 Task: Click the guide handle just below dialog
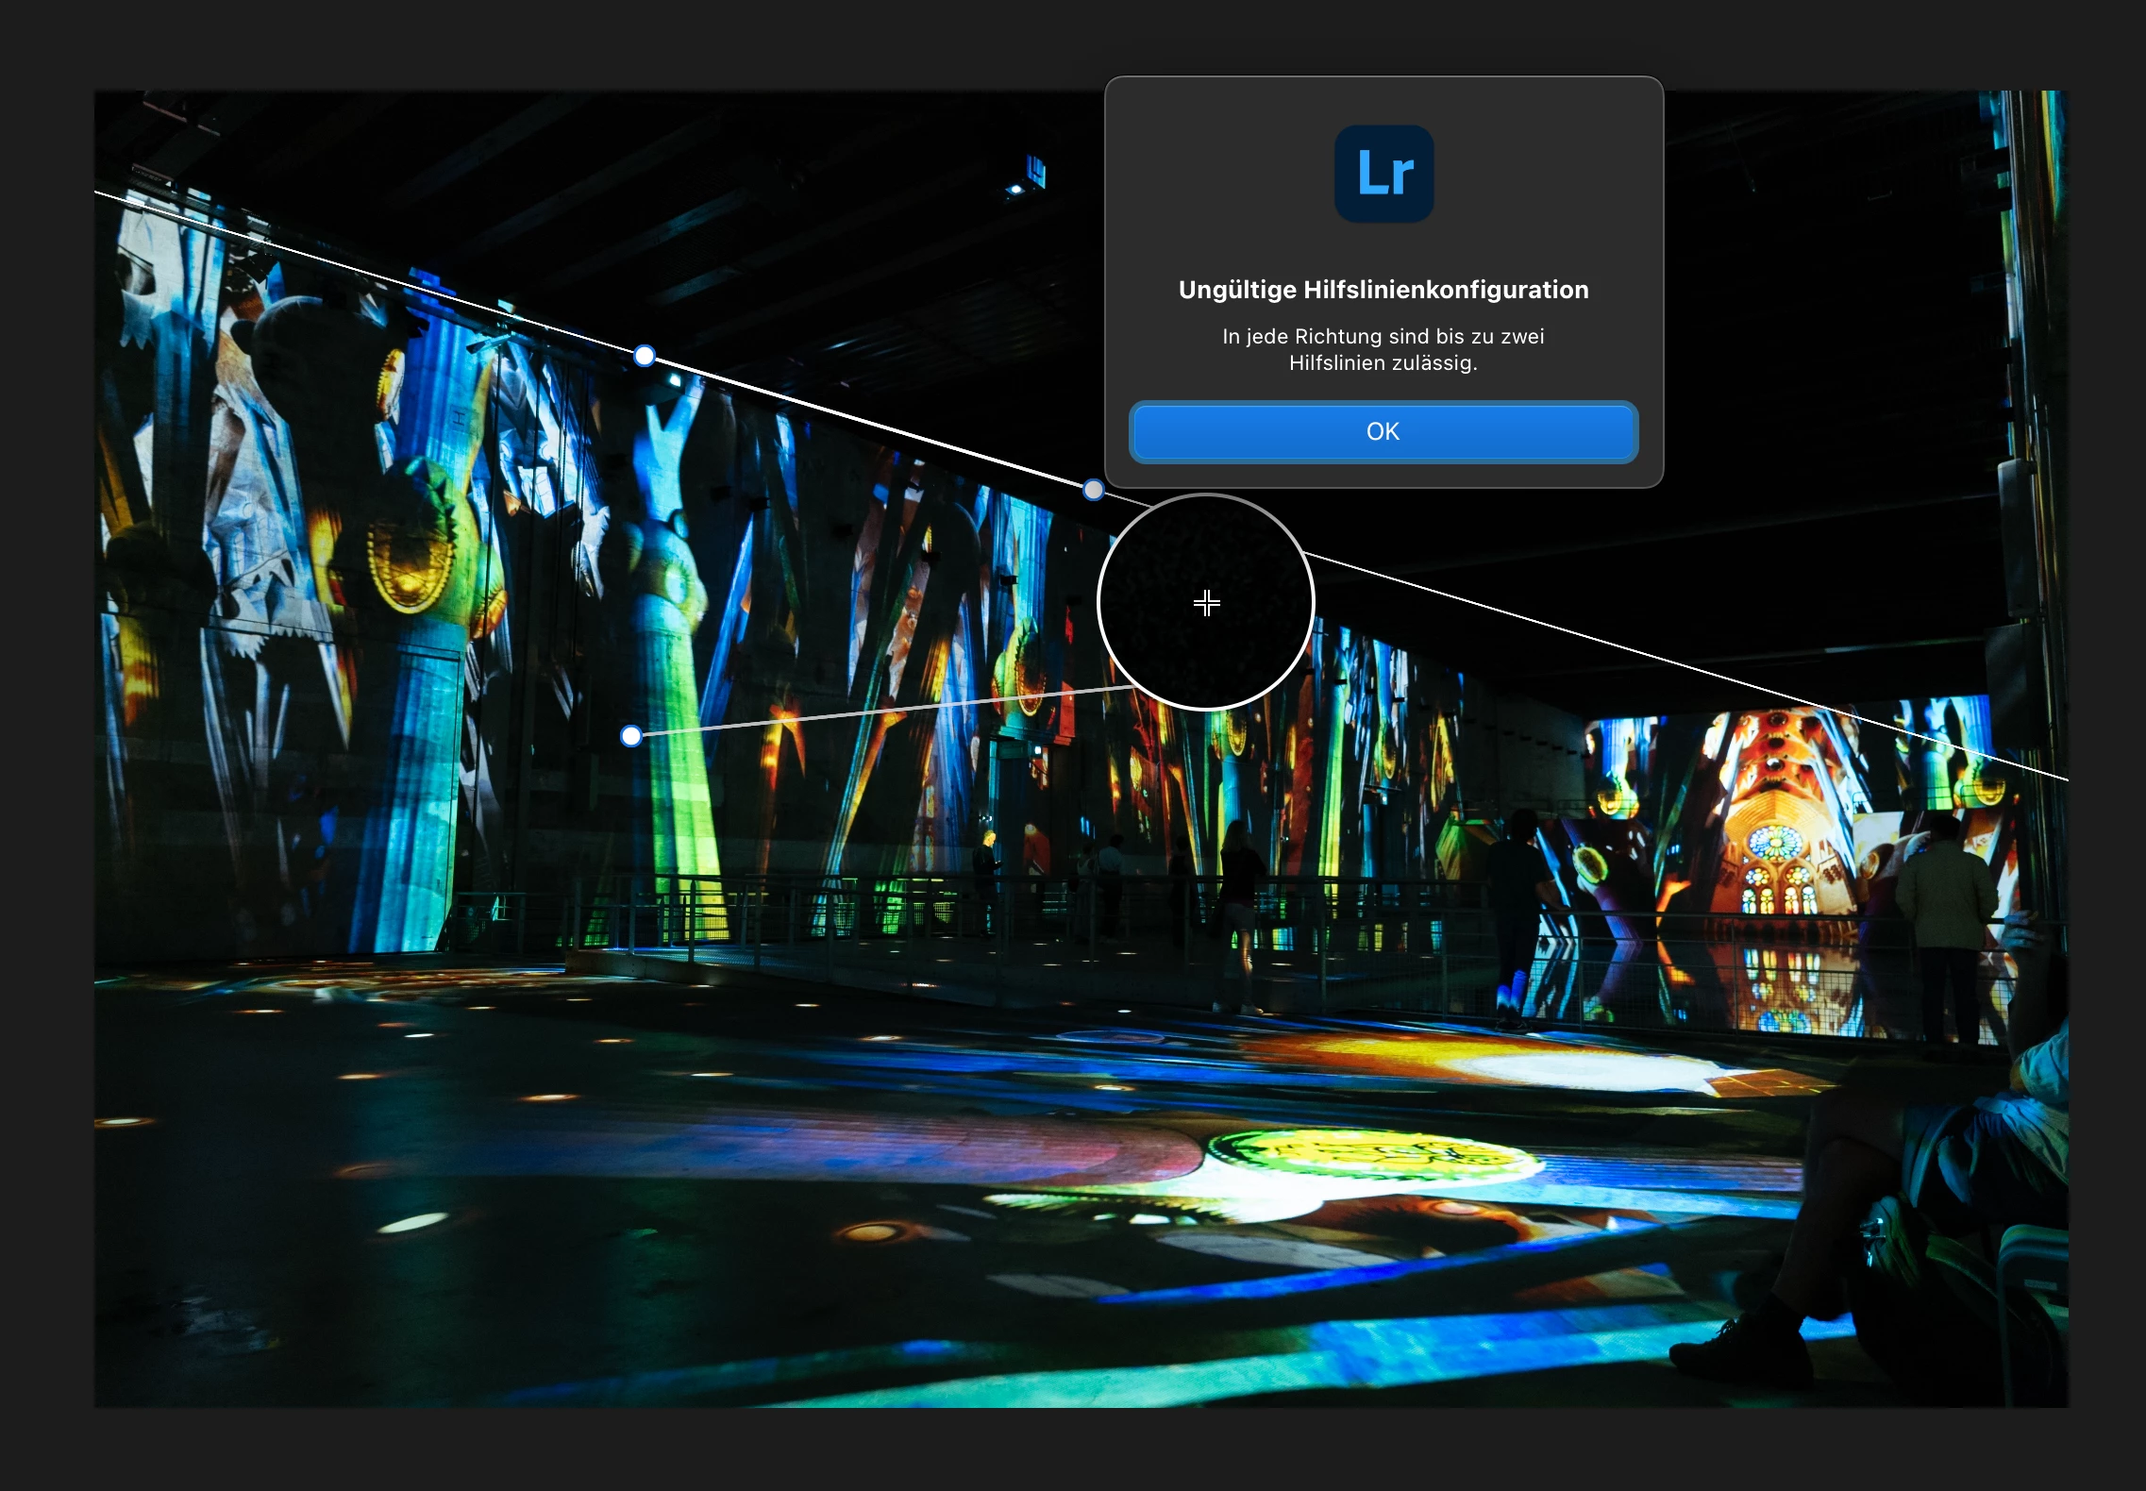pyautogui.click(x=1093, y=490)
